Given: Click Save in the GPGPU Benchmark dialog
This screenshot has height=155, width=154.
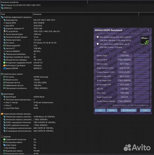Looking at the screenshot, I should 100,110.
